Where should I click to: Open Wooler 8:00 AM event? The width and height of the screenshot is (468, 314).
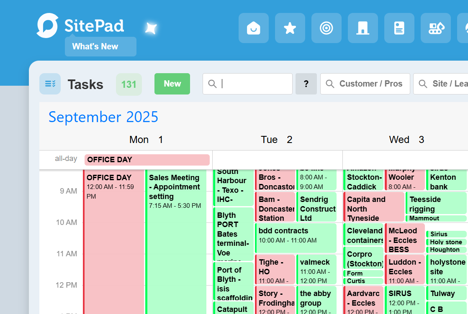coord(405,180)
